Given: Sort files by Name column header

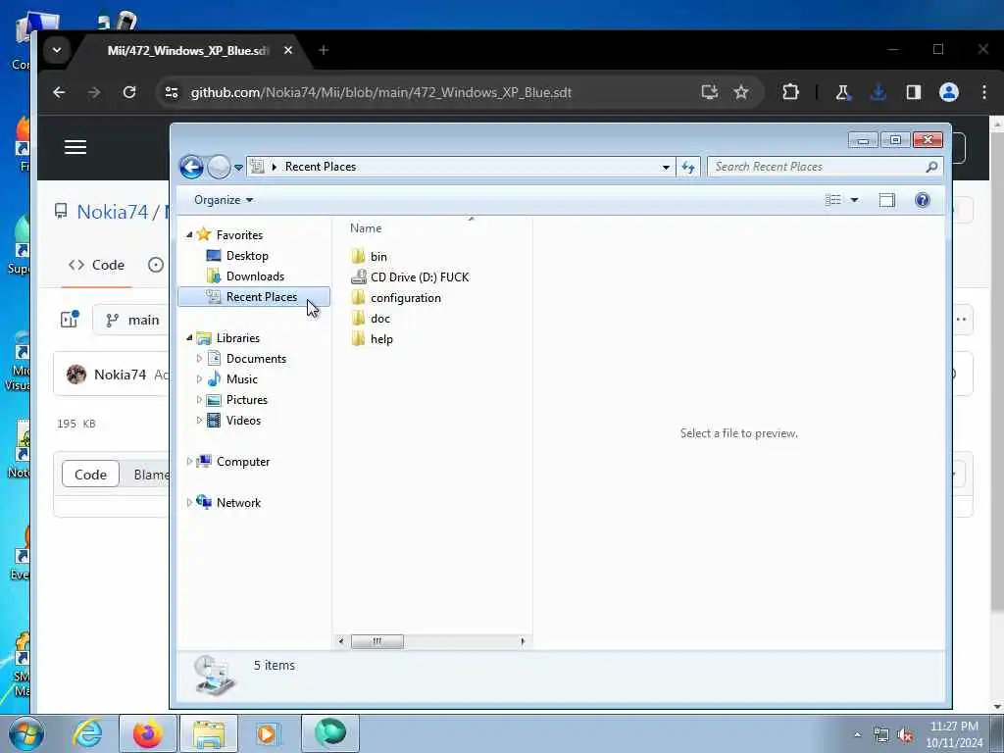Looking at the screenshot, I should (366, 227).
